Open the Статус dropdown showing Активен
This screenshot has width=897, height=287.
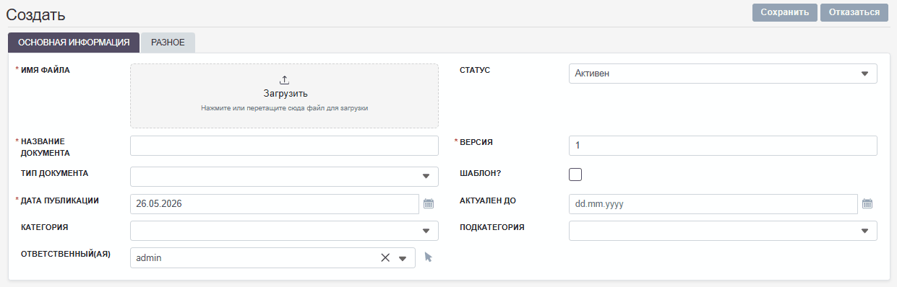point(723,74)
